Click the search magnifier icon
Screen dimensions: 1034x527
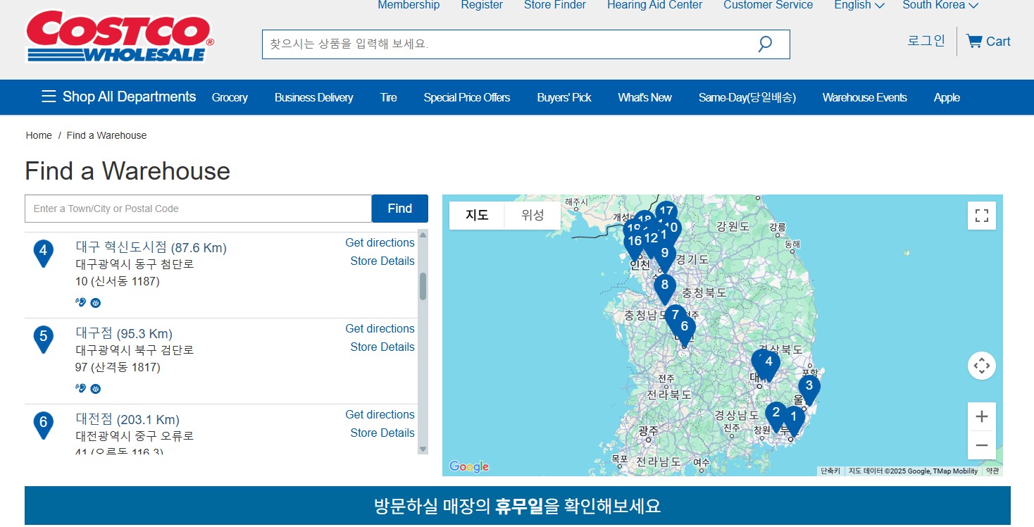[765, 44]
